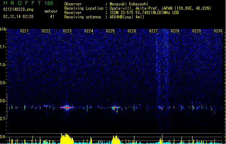Click the Observer label
Screen dimensions: 226x144
73,4
